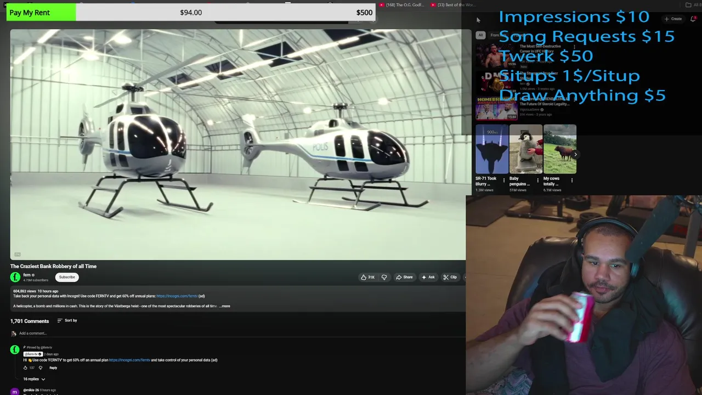
Task: Subscribe to the fern channel
Action: (67, 277)
